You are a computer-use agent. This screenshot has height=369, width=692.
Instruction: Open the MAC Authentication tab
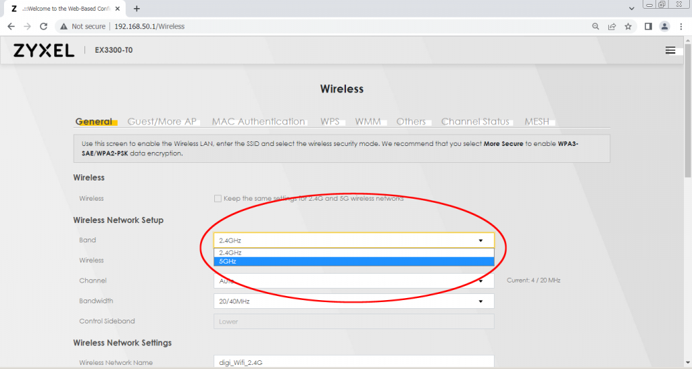click(x=258, y=122)
